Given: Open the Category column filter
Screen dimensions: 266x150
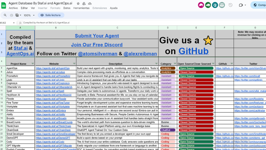Looking at the screenshot, I should point(175,64).
